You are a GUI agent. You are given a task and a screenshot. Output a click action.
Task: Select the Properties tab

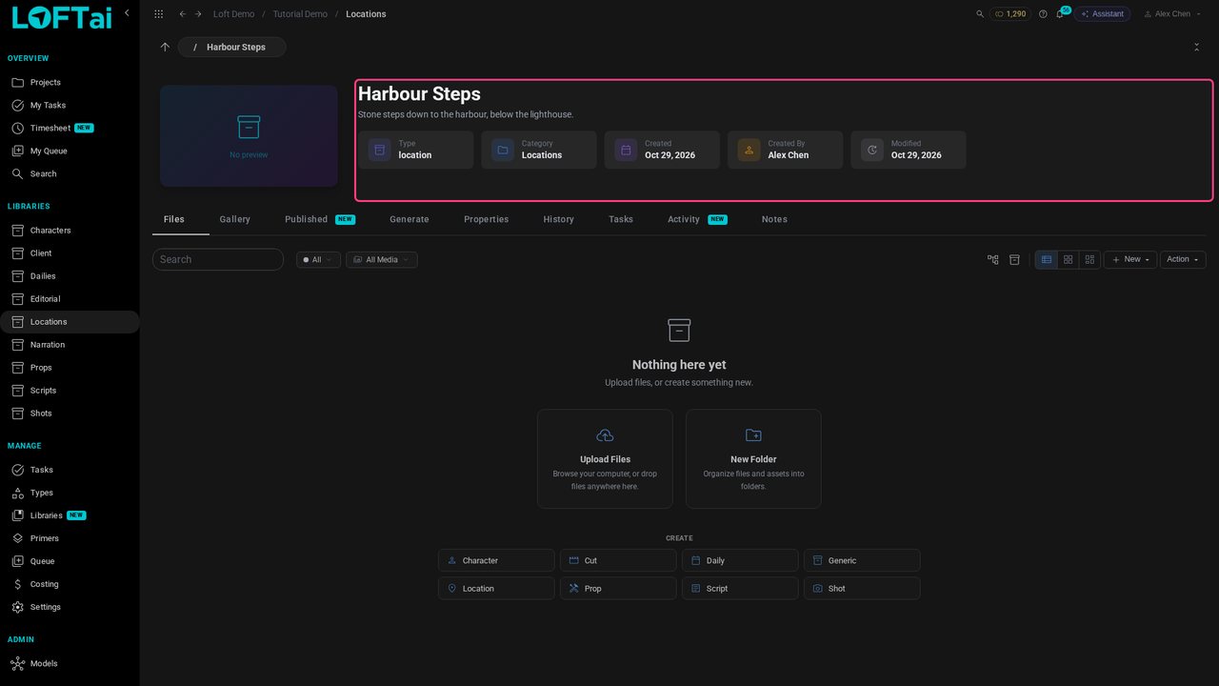(487, 219)
